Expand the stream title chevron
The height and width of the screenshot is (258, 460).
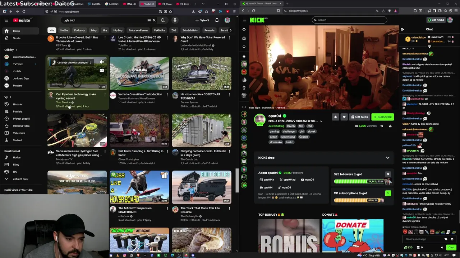pos(321,121)
